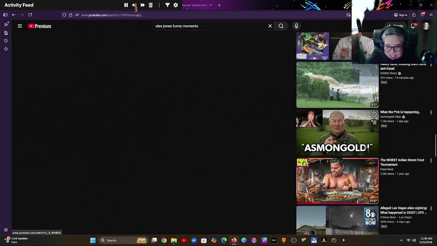Open 'What the f*ck is happening..' title
Viewport: 437px width, 246px height.
click(400, 112)
